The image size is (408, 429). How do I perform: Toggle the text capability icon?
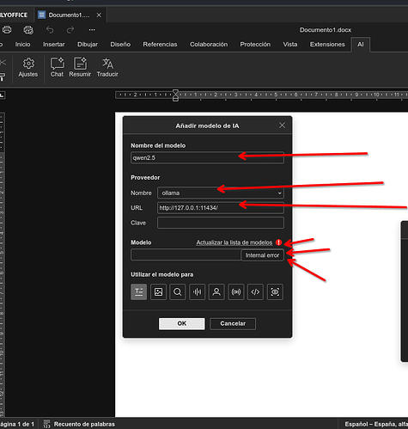[139, 292]
